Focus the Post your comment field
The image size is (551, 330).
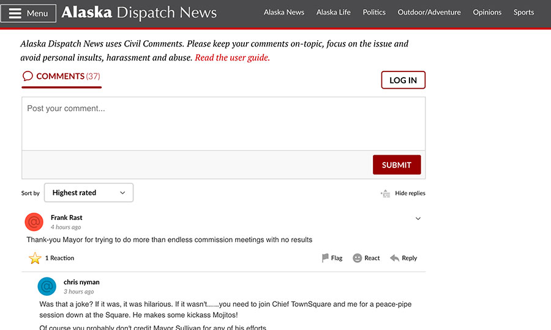pyautogui.click(x=223, y=124)
